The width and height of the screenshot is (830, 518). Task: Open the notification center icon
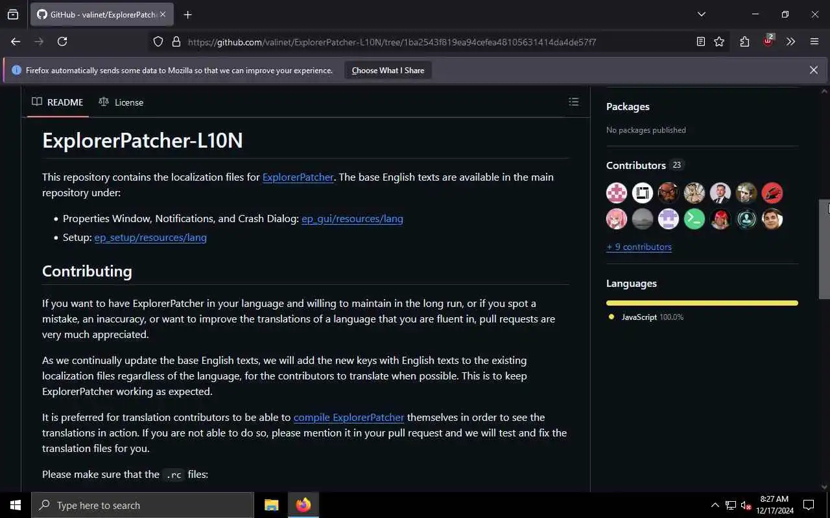point(809,505)
